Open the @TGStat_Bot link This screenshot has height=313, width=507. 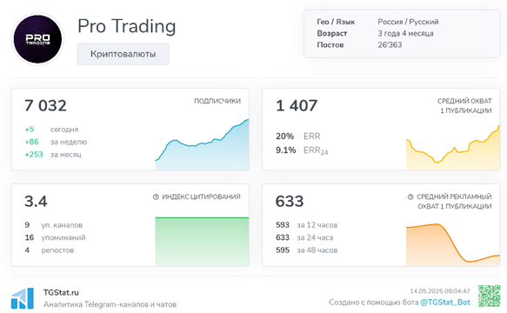pyautogui.click(x=445, y=303)
